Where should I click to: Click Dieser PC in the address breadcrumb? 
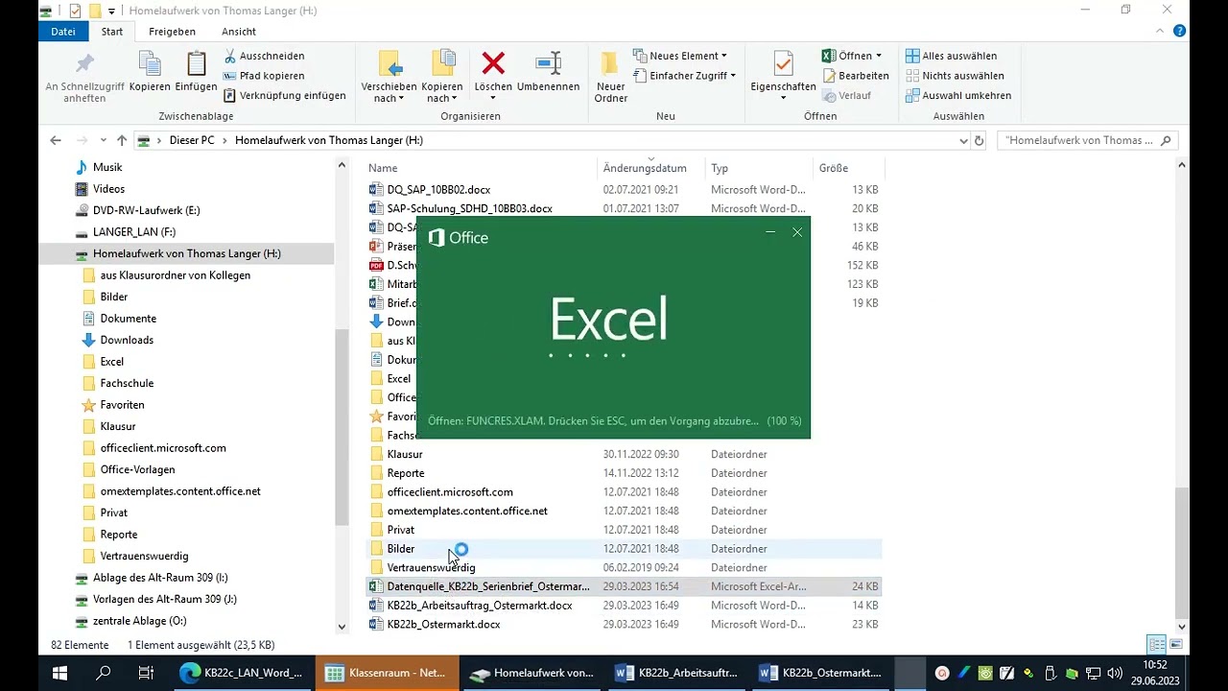[192, 140]
